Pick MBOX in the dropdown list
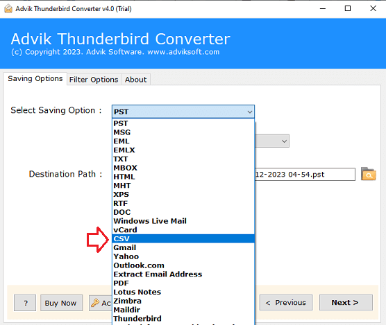386x325 pixels. coord(183,168)
